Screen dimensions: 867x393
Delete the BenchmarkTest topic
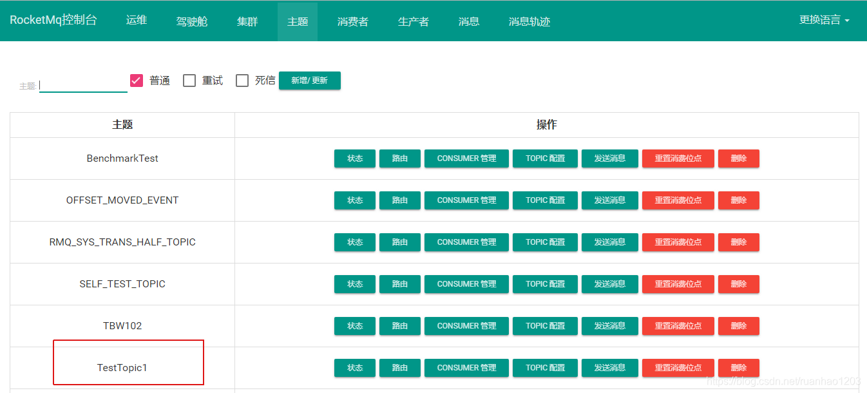tap(739, 158)
